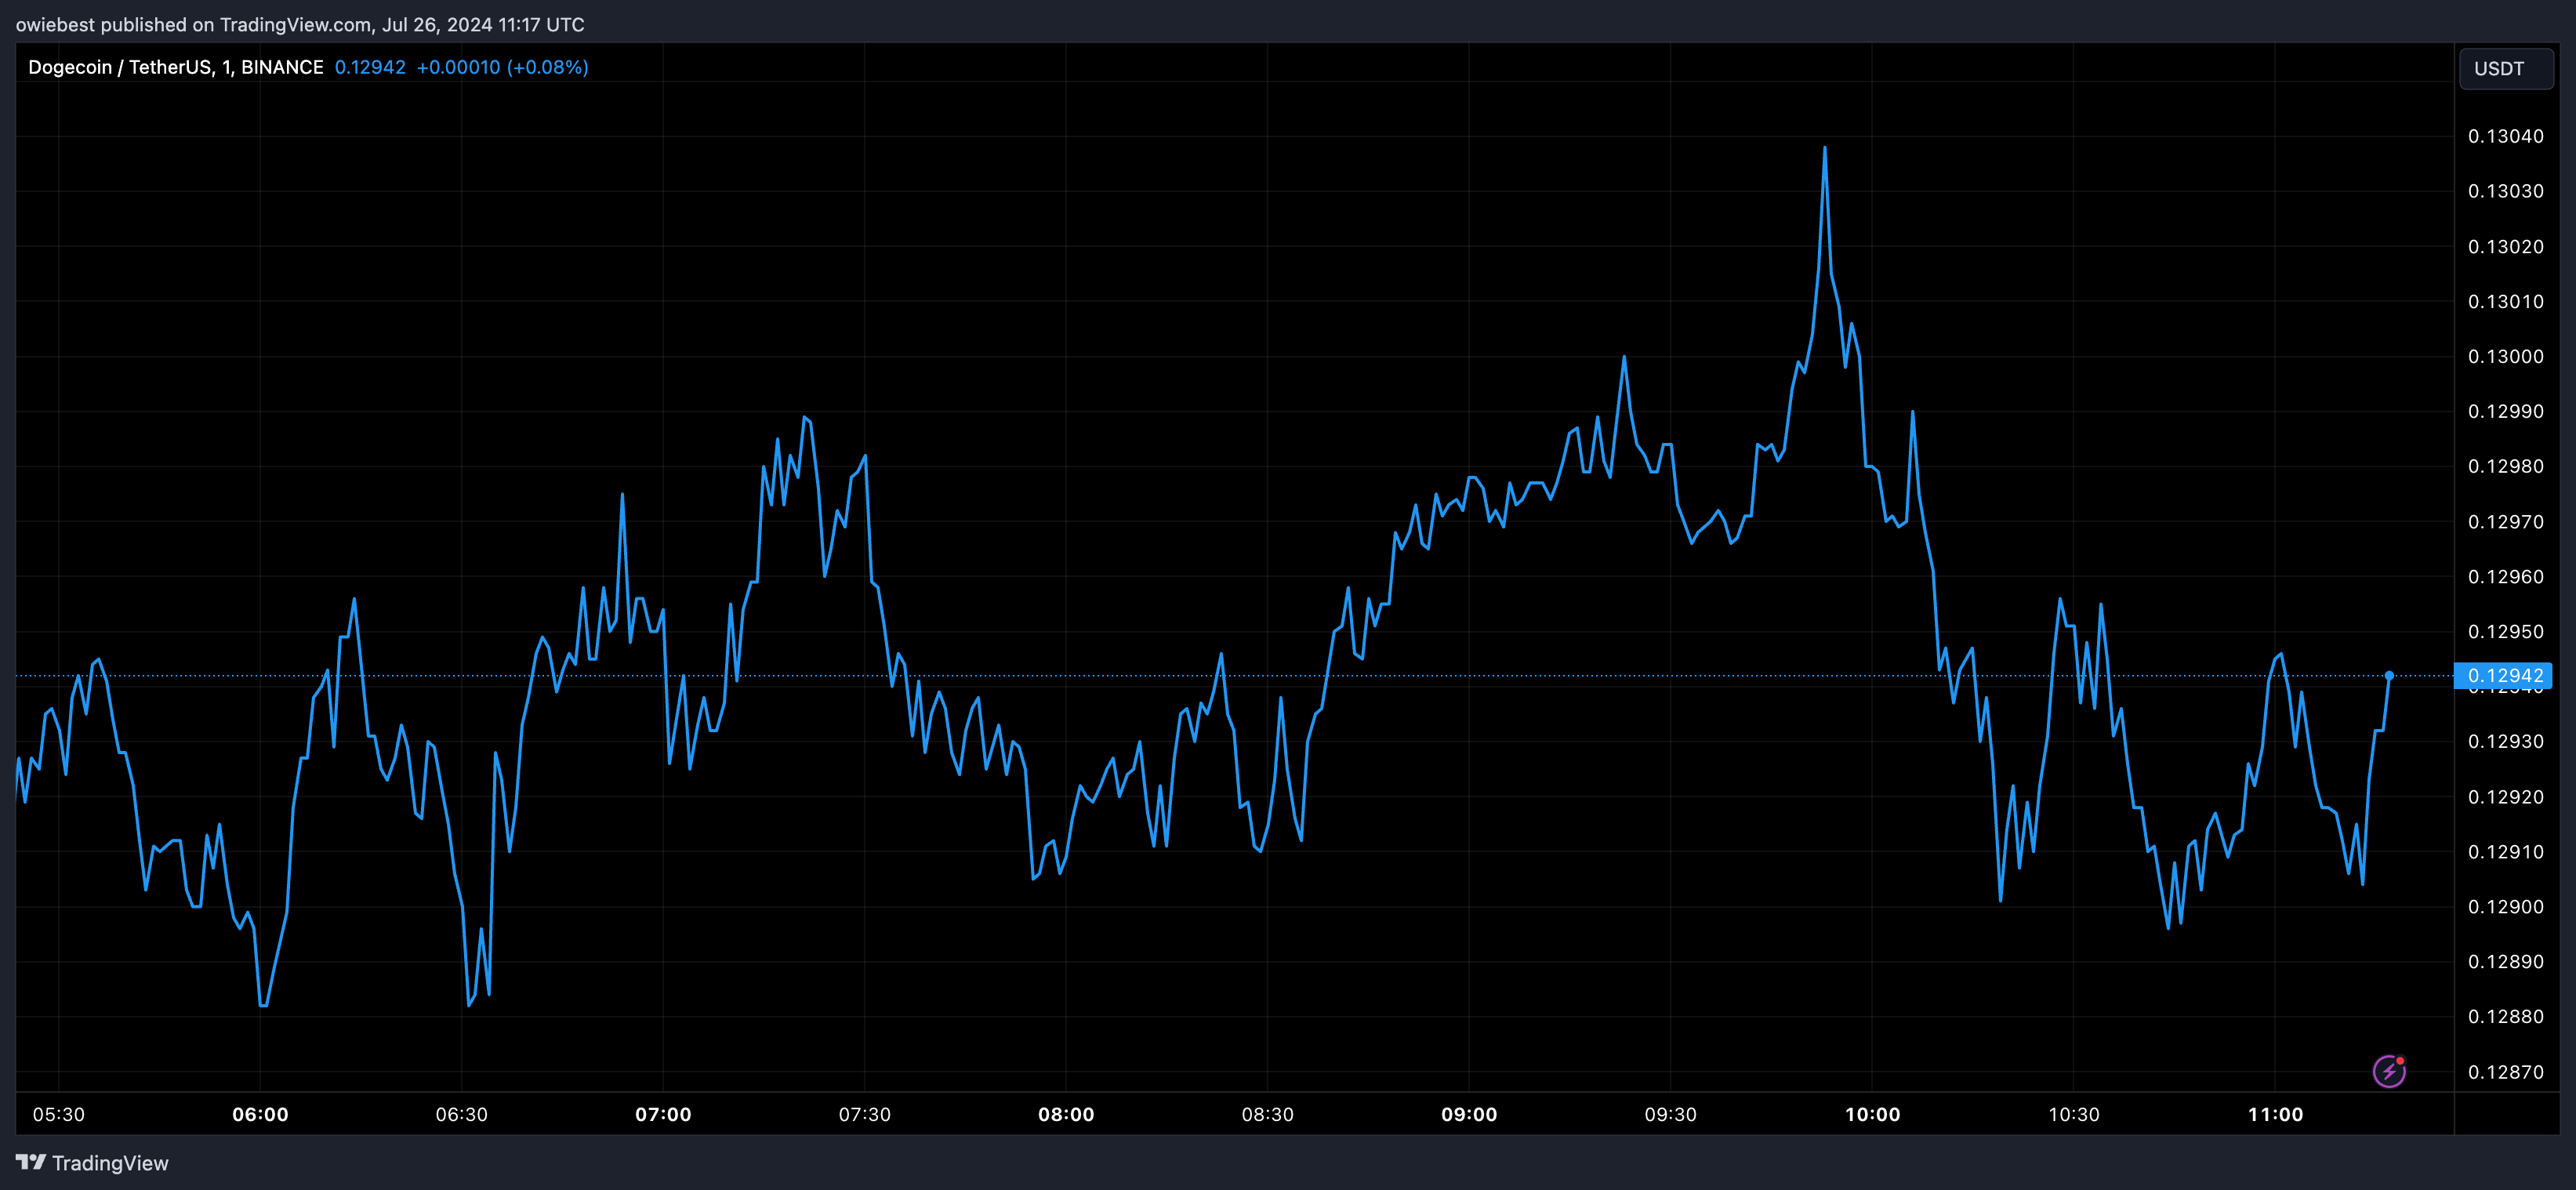Click the 08:30 time axis label

(x=1268, y=1114)
